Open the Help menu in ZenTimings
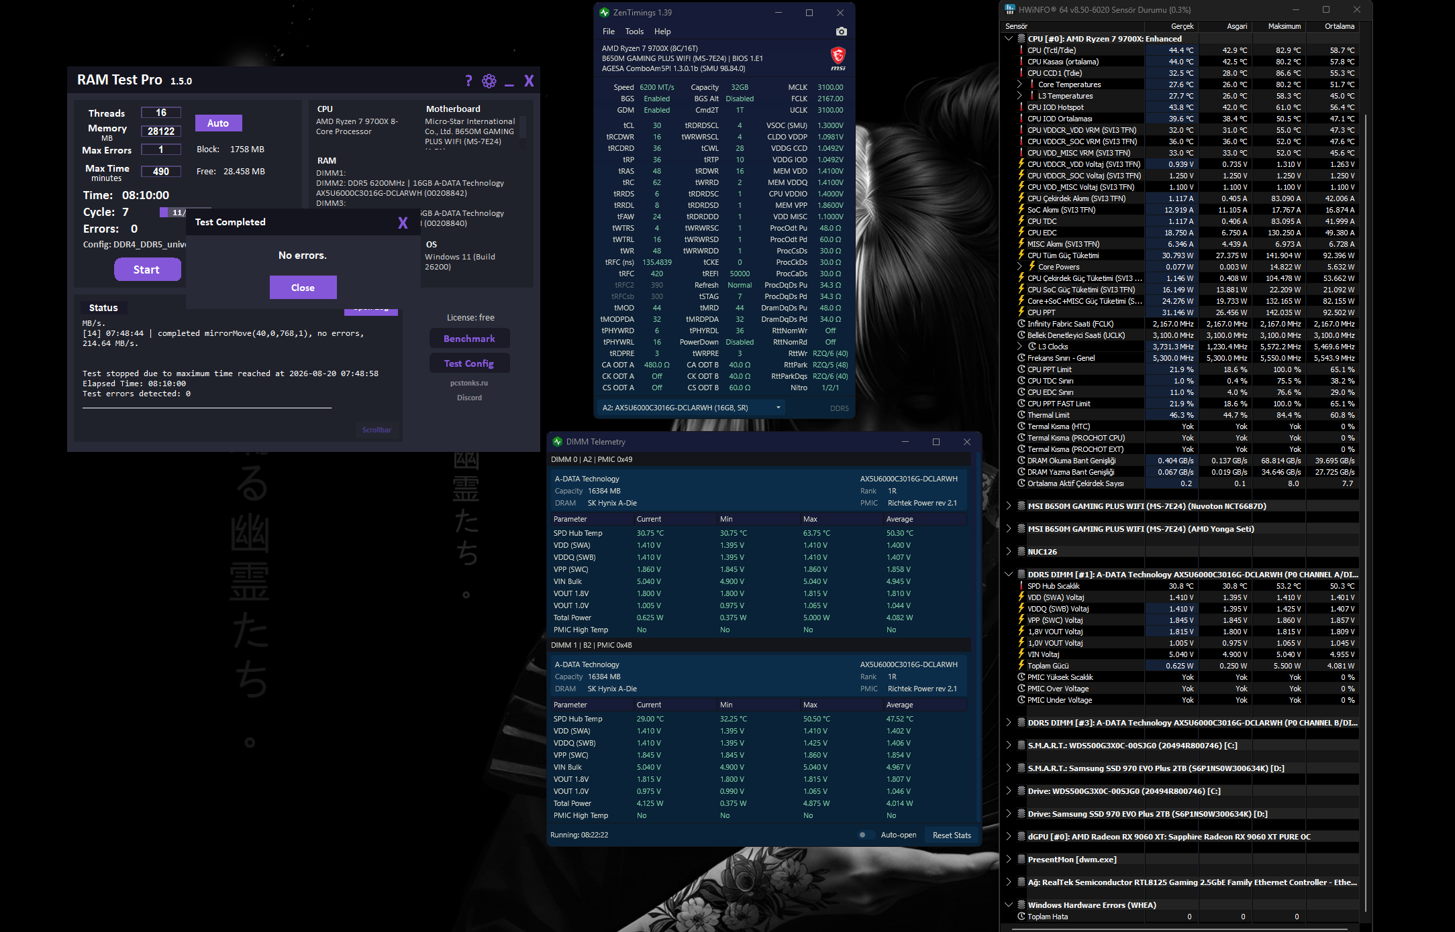Image resolution: width=1455 pixels, height=932 pixels. point(662,32)
